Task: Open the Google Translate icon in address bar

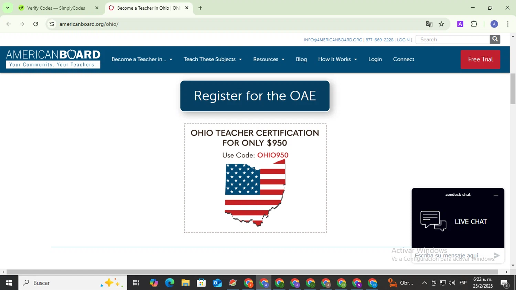Action: [x=429, y=24]
